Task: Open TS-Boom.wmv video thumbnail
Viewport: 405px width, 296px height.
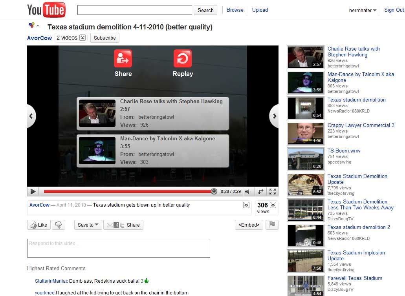Action: (306, 159)
